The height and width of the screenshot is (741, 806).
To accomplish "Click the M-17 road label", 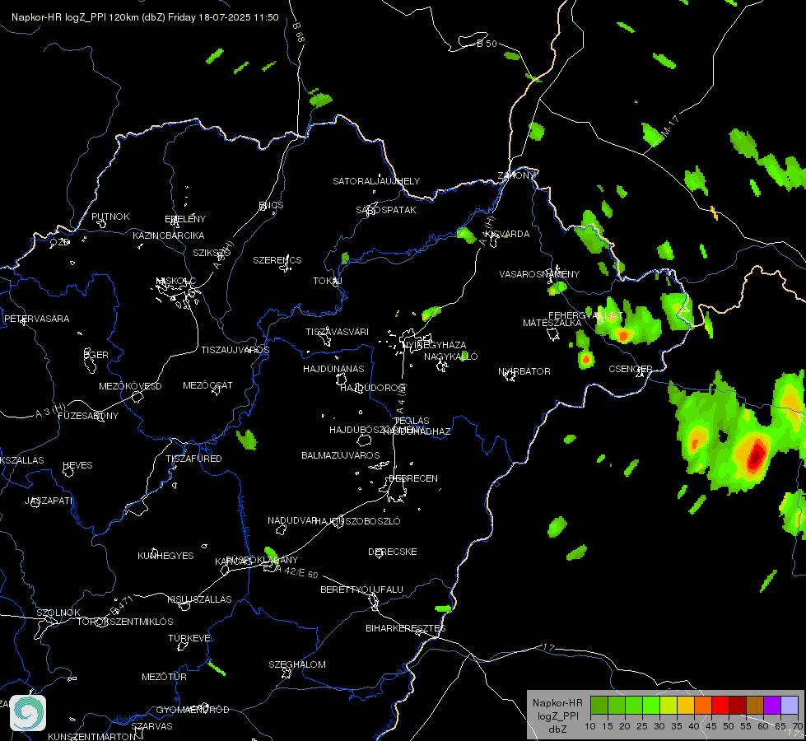I will click(670, 126).
